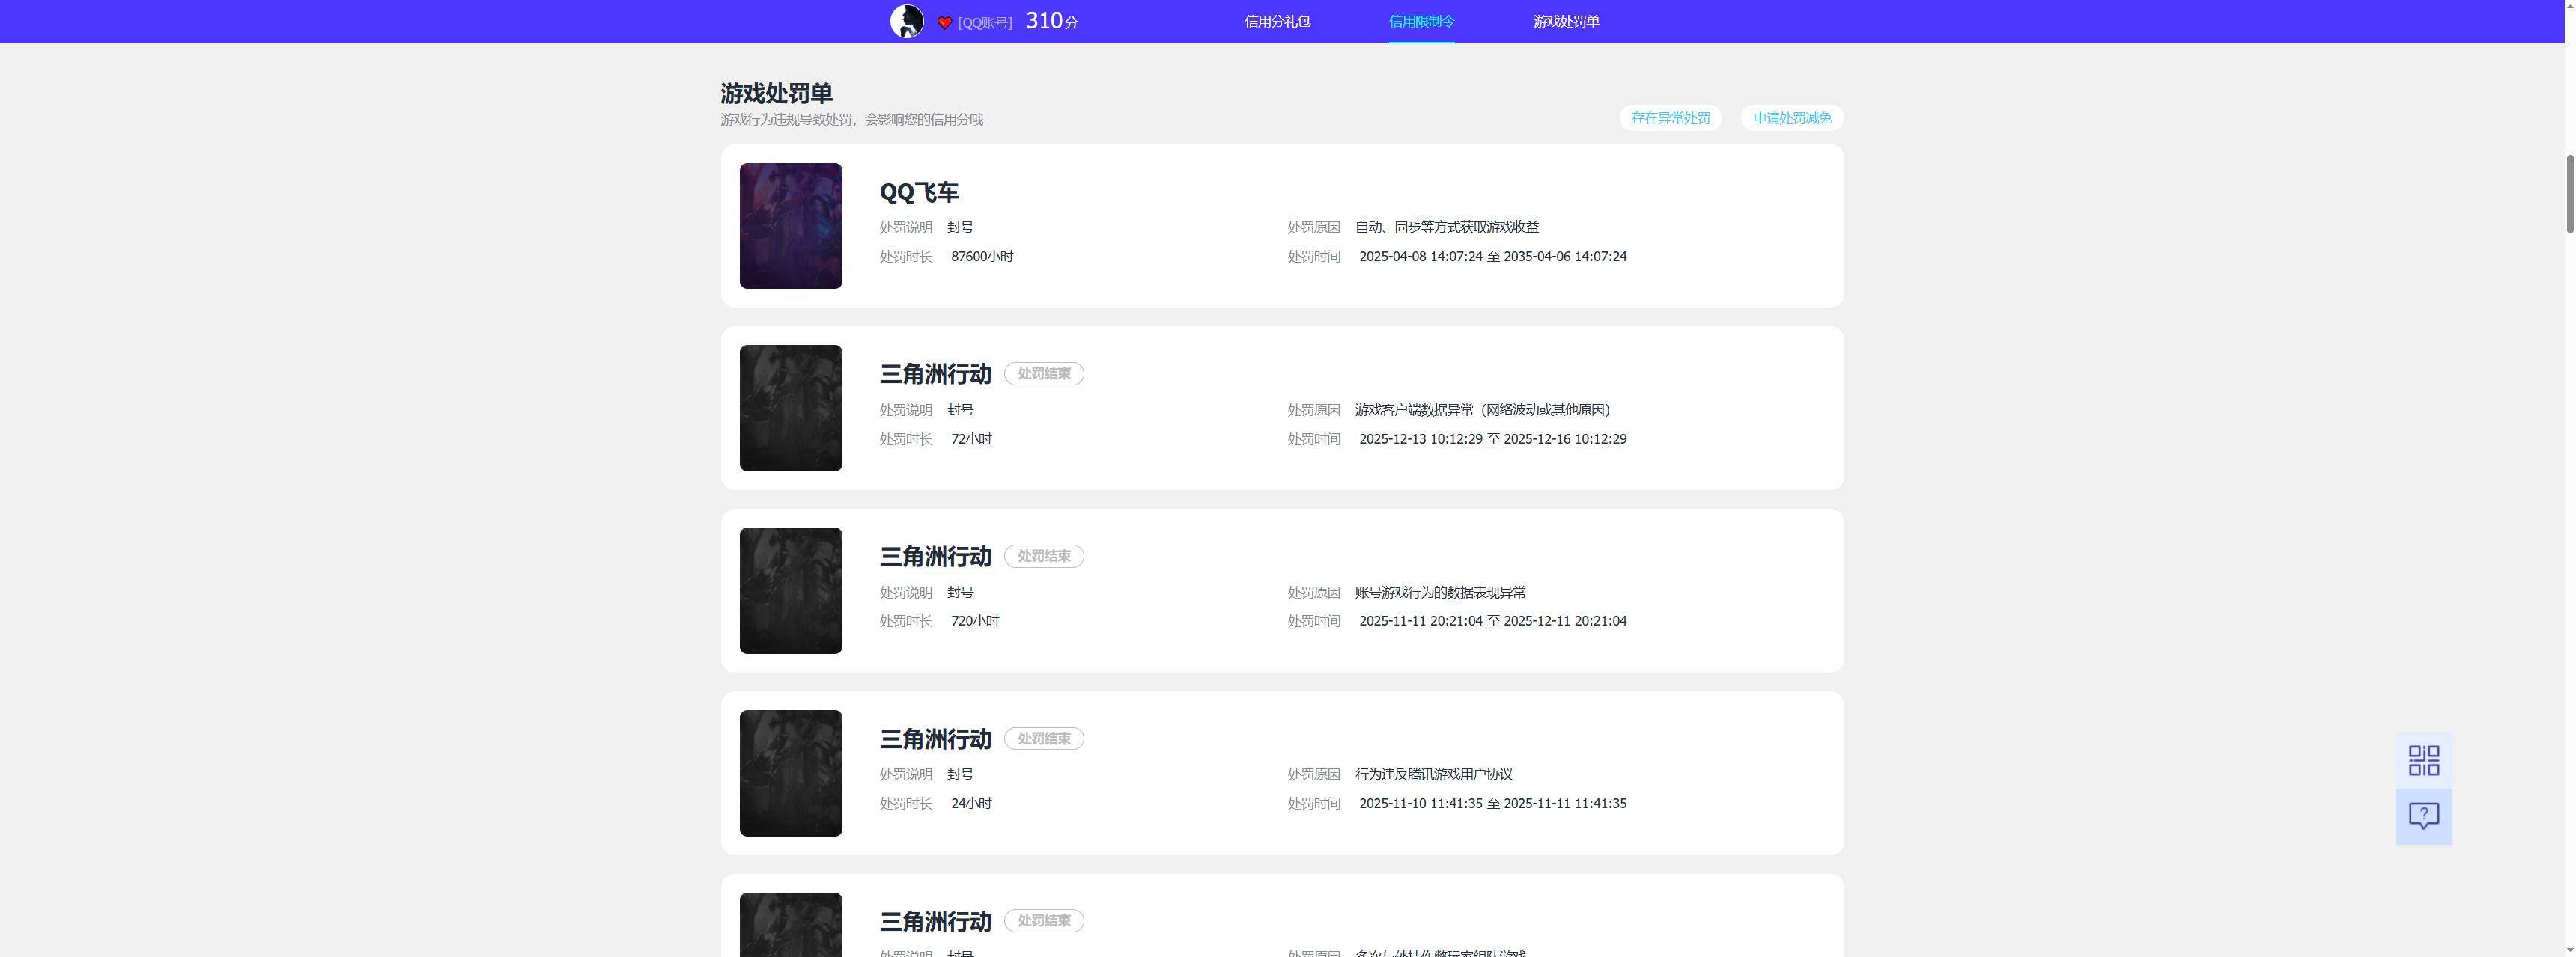
Task: Click the 24小时 punishment duration
Action: tap(971, 803)
